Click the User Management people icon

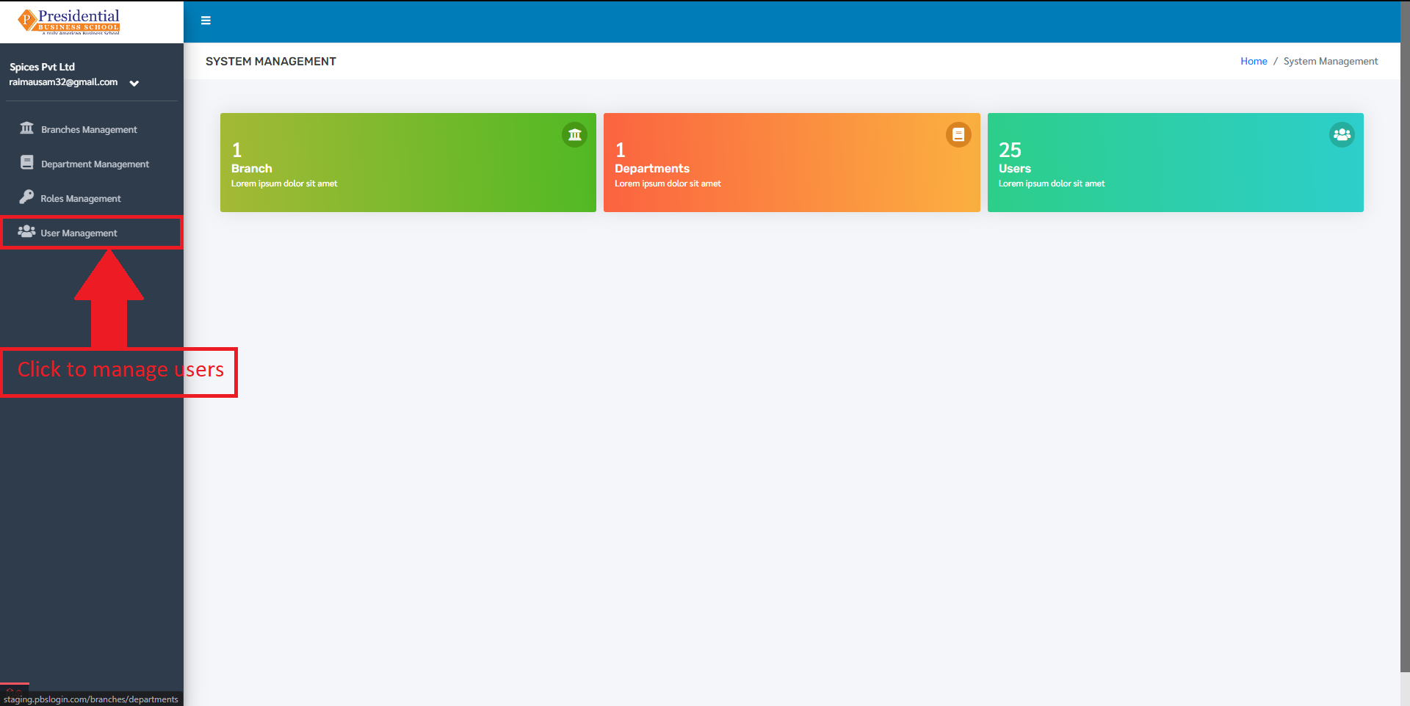[x=26, y=231]
